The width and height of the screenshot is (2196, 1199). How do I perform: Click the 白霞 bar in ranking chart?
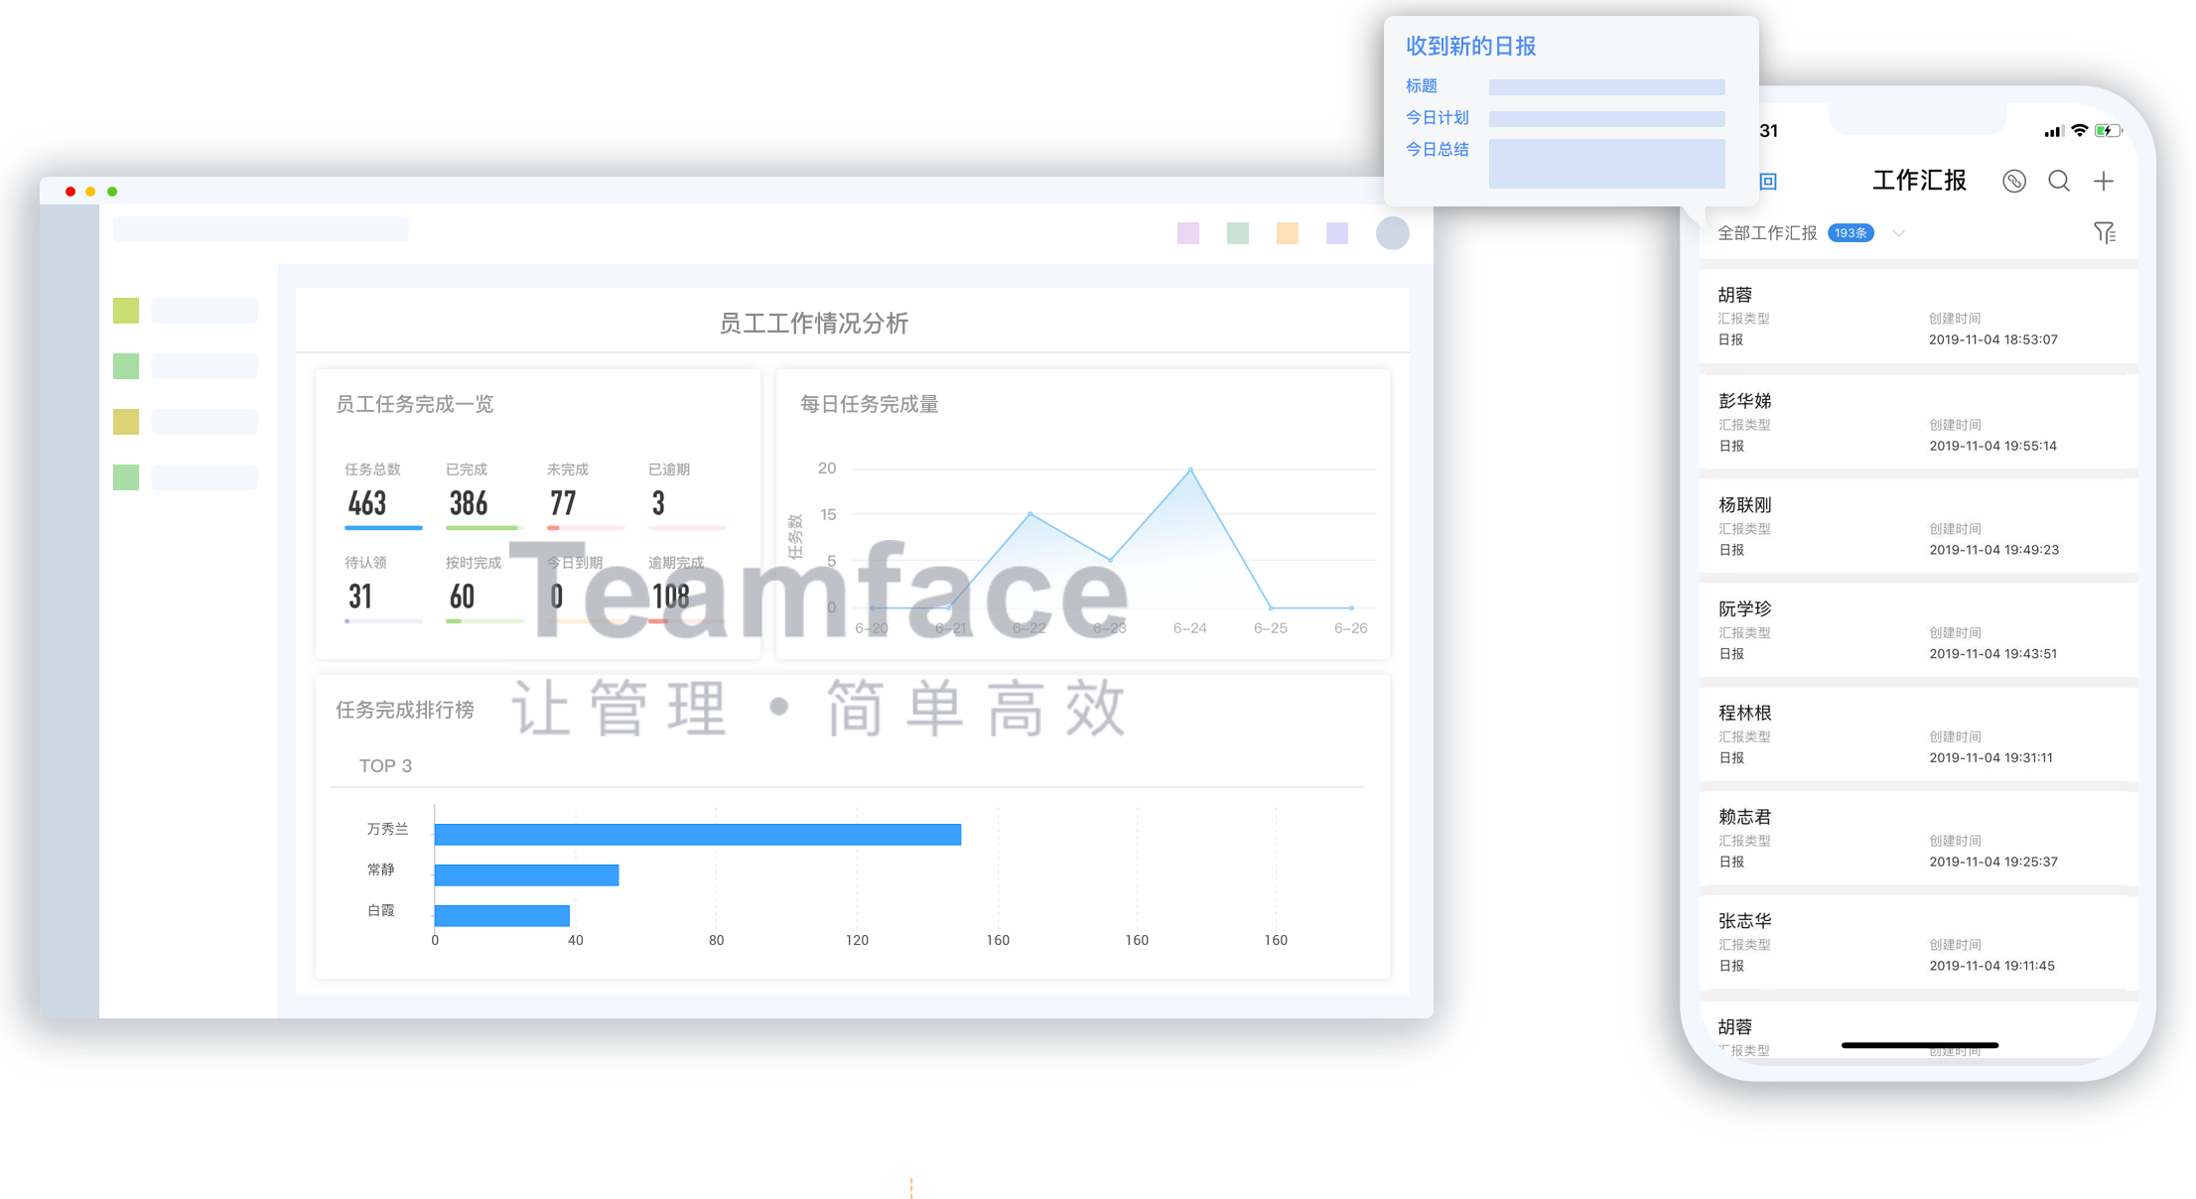pyautogui.click(x=501, y=916)
